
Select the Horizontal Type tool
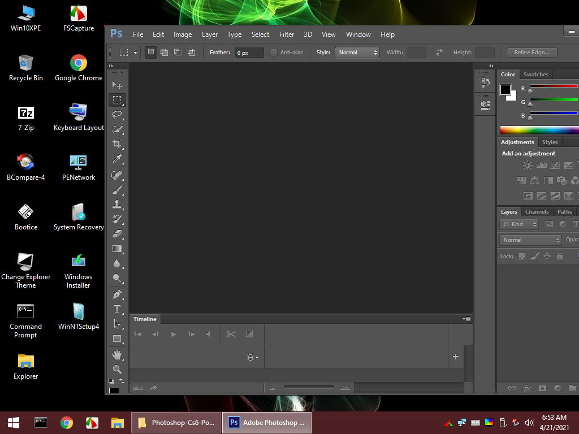pyautogui.click(x=117, y=309)
